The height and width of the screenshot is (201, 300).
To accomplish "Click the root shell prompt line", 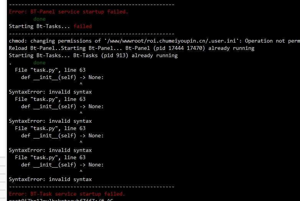I will tap(61, 200).
